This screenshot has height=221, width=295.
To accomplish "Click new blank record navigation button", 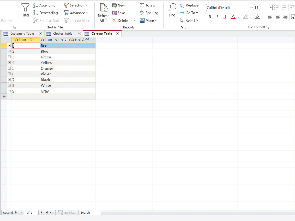I will [52, 212].
